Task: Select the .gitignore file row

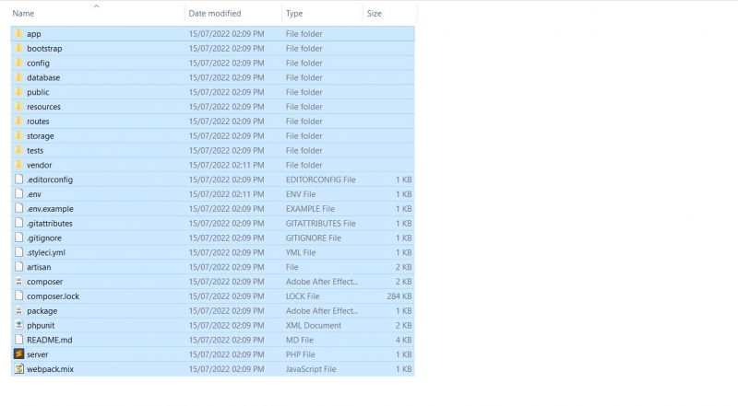Action: click(x=212, y=238)
